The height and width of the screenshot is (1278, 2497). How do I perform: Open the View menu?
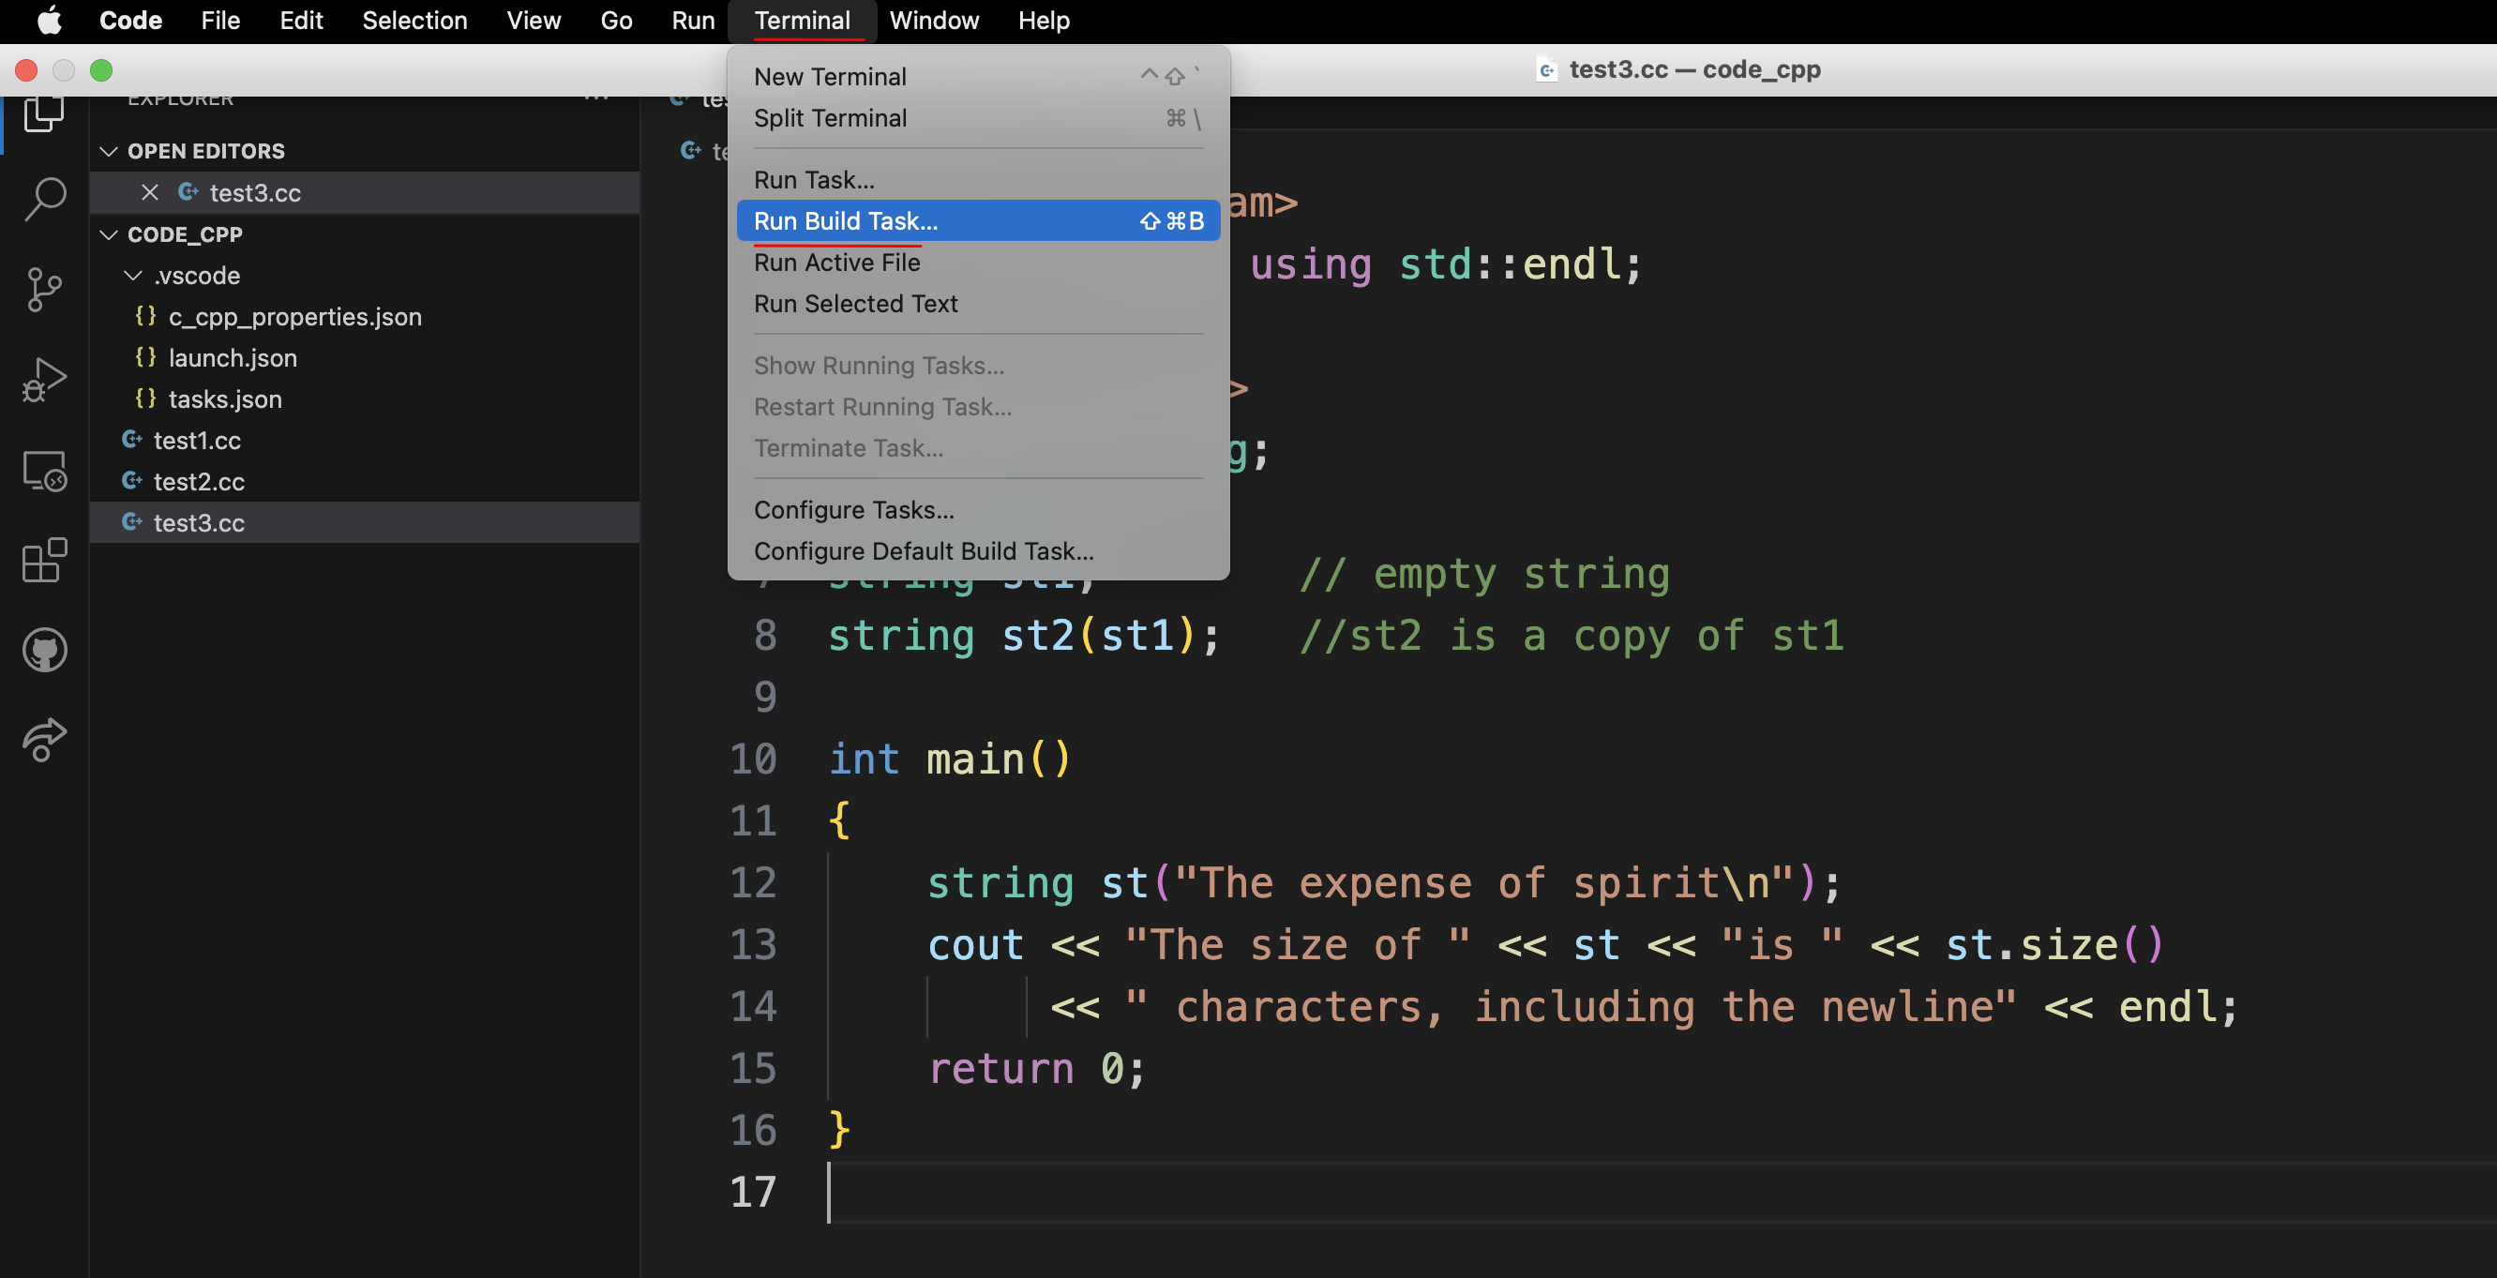click(534, 21)
